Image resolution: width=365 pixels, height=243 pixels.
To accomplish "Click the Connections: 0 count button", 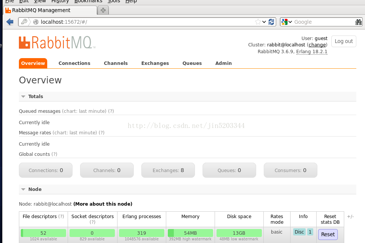I will click(x=46, y=170).
